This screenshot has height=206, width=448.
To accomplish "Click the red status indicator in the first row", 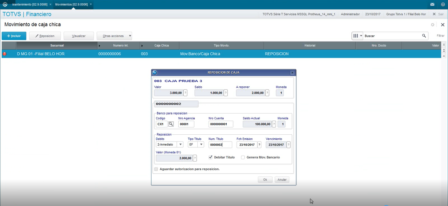I will (5, 54).
